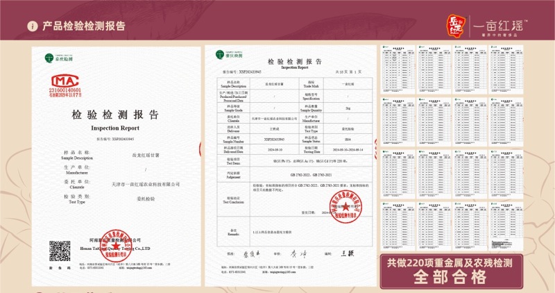
Task: Click the large 全部合格 banner text
Action: point(450,278)
